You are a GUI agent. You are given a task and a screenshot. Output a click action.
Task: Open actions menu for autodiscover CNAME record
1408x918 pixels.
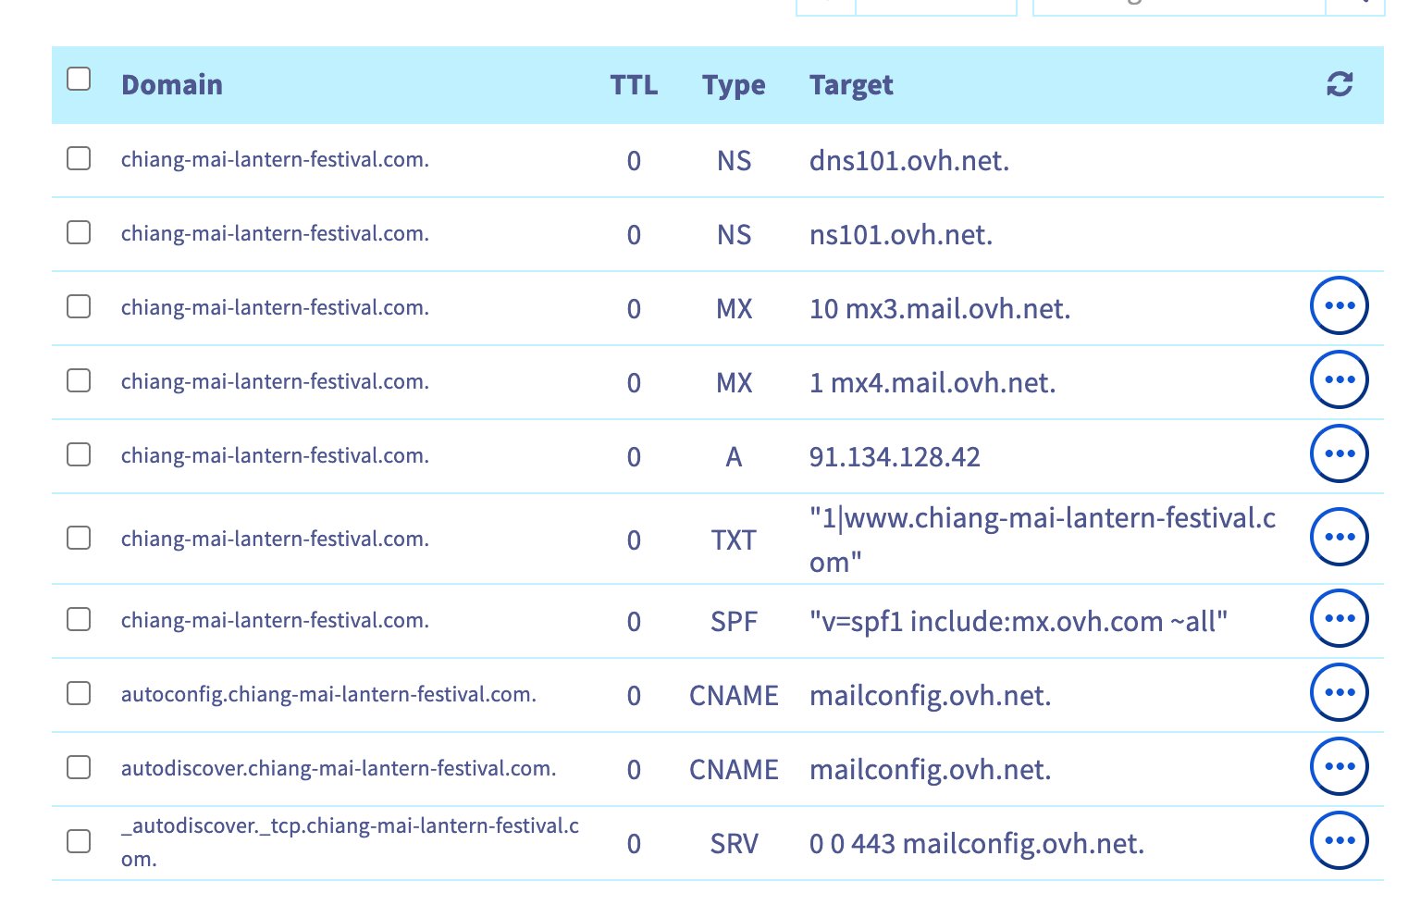click(1339, 766)
